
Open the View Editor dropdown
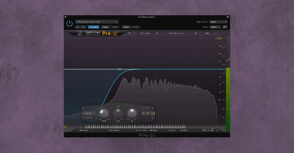tap(215, 27)
